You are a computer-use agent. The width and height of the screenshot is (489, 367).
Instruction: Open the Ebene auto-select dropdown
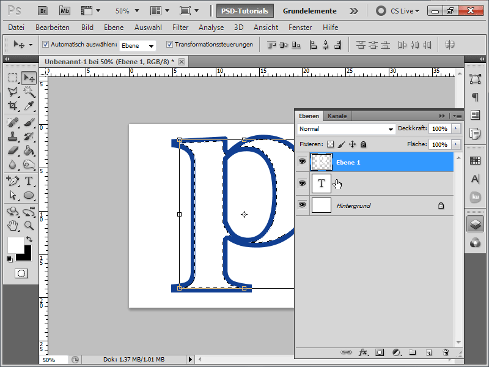138,45
